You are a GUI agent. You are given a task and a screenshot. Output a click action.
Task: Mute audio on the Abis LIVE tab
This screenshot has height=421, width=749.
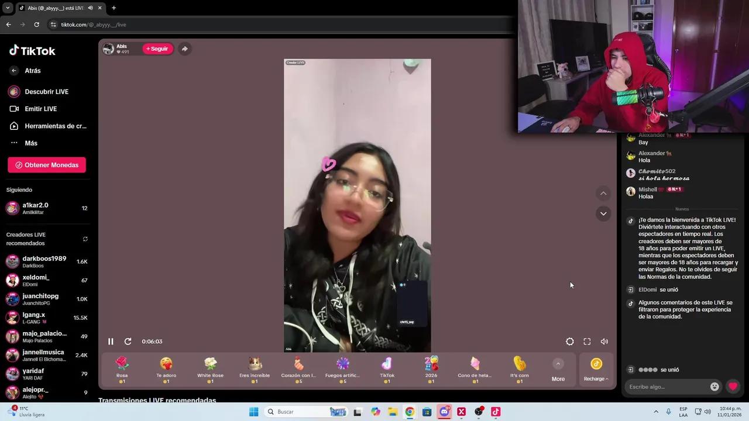pyautogui.click(x=90, y=8)
